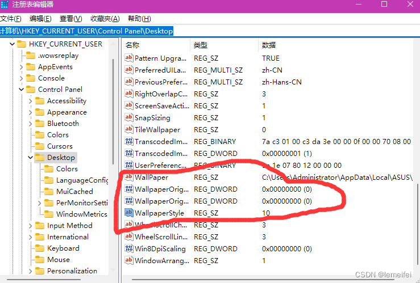The width and height of the screenshot is (420, 283).
Task: Expand the Bluetooth key
Action: (30, 124)
